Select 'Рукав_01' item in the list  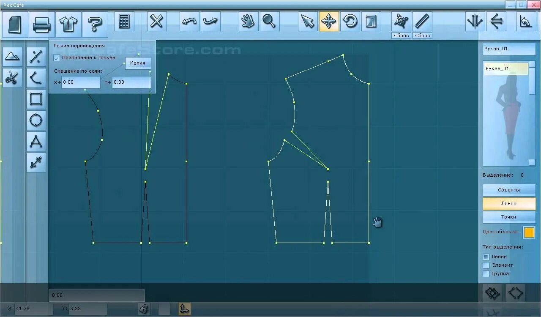coord(506,68)
